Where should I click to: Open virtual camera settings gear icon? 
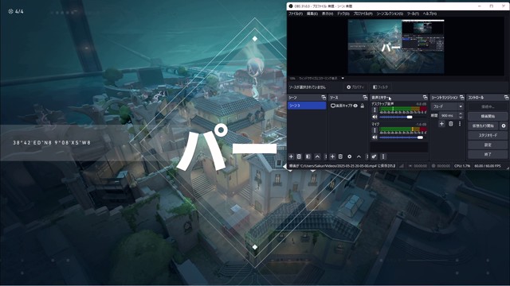[504, 126]
